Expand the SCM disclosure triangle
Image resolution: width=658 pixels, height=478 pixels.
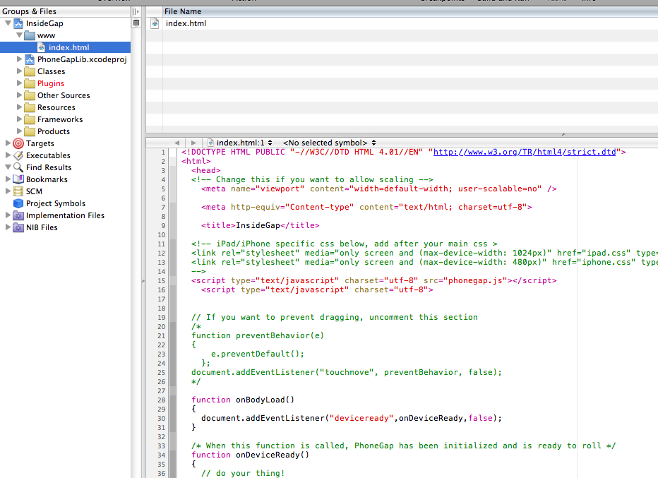point(8,191)
